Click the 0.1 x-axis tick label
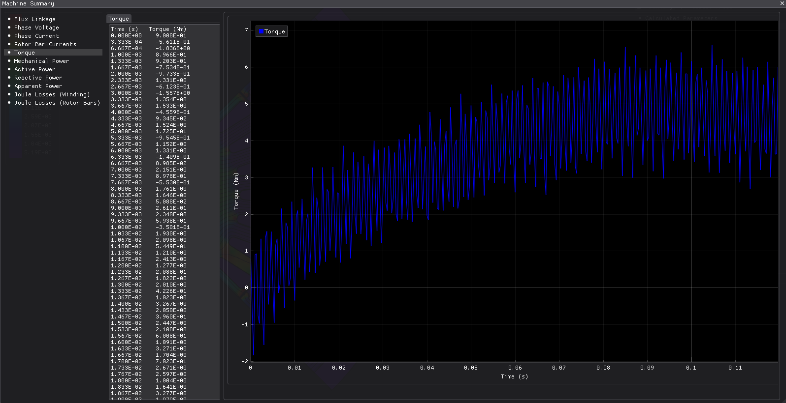This screenshot has height=403, width=786. (x=691, y=368)
